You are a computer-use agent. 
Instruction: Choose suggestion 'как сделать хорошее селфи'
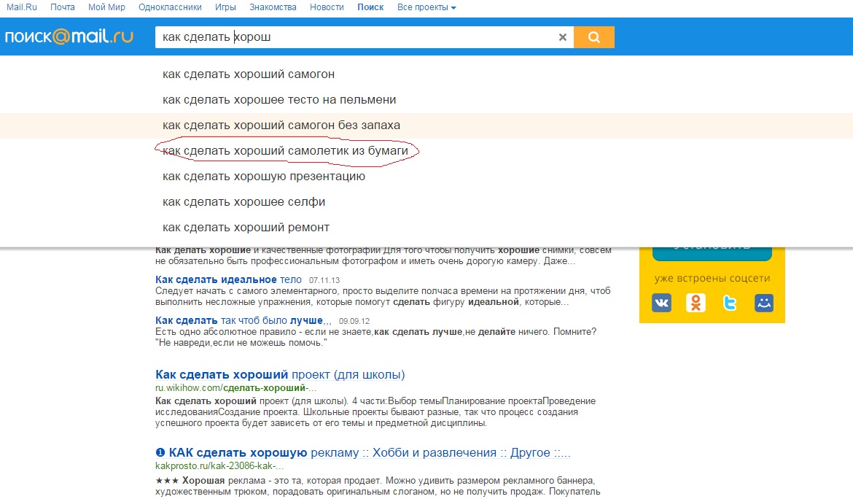point(244,202)
